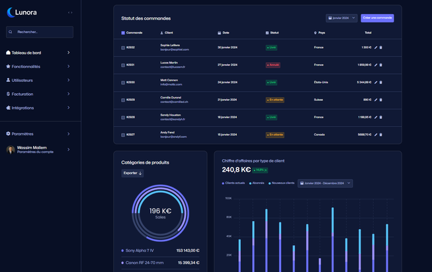The width and height of the screenshot is (432, 272).
Task: Collapse the sidebar with the arrows icon
Action: point(70,13)
